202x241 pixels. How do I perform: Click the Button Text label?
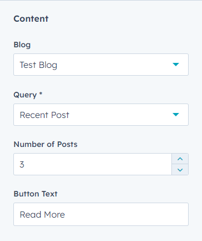tap(36, 194)
